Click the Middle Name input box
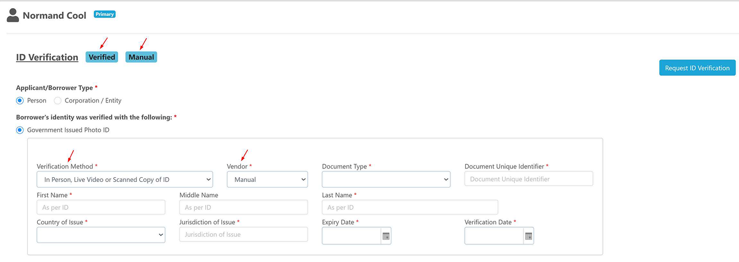The width and height of the screenshot is (739, 262). (x=243, y=207)
